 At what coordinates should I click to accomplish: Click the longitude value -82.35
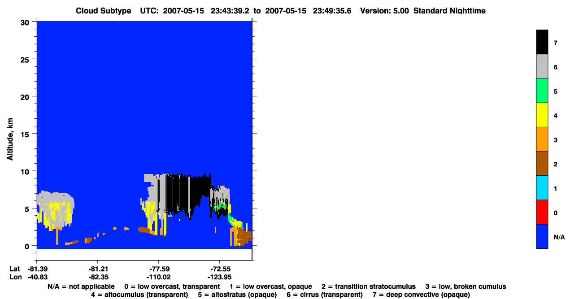pos(98,277)
